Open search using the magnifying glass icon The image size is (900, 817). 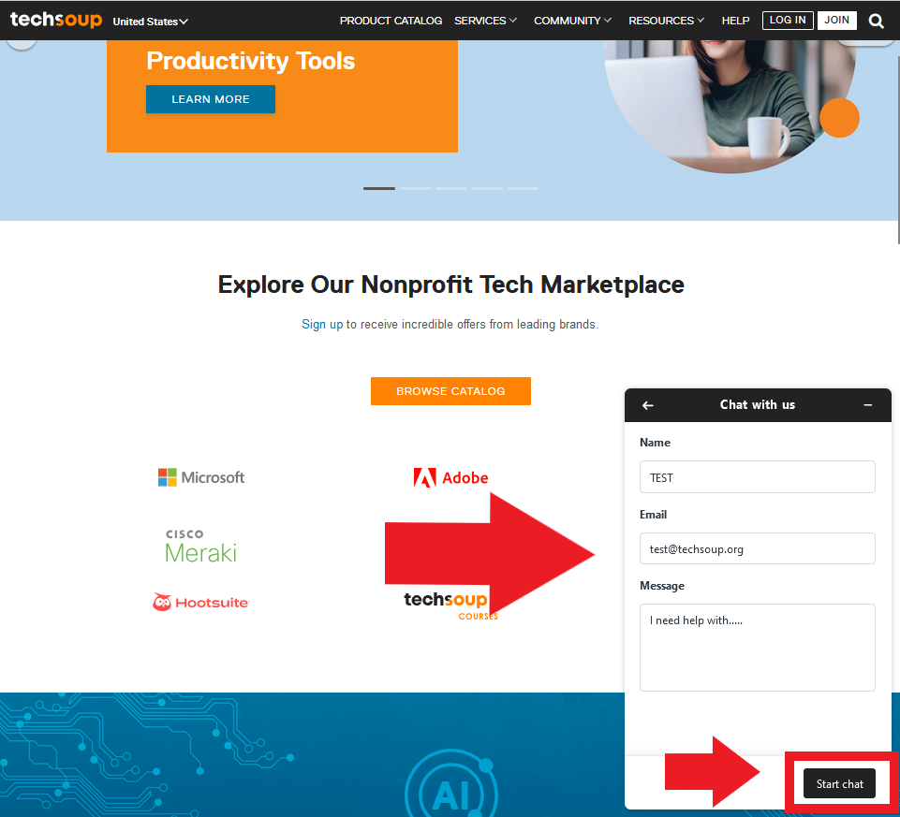click(875, 20)
